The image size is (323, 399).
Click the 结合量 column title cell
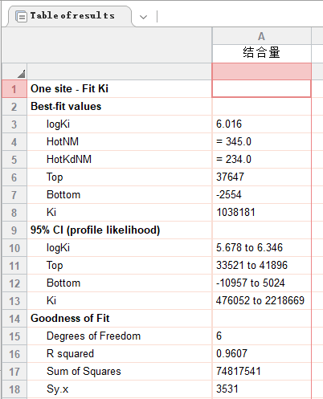point(261,53)
